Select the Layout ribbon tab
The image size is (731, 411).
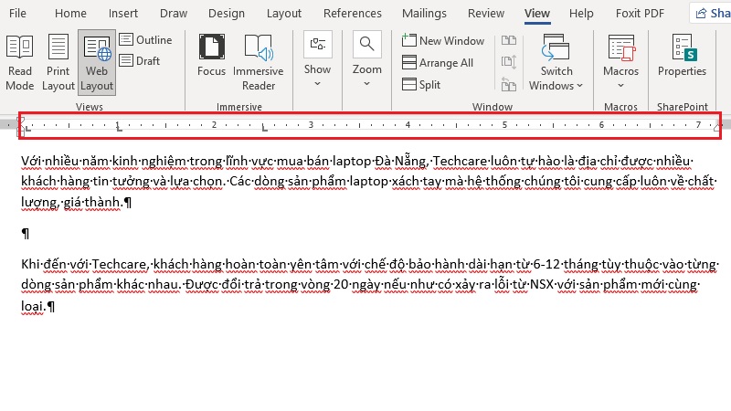[x=284, y=13]
